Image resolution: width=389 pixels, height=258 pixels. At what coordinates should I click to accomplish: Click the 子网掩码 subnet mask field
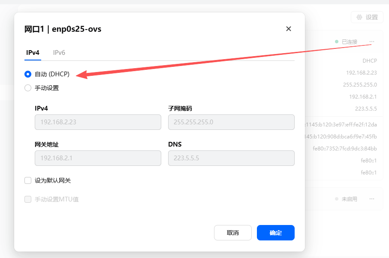pos(231,122)
